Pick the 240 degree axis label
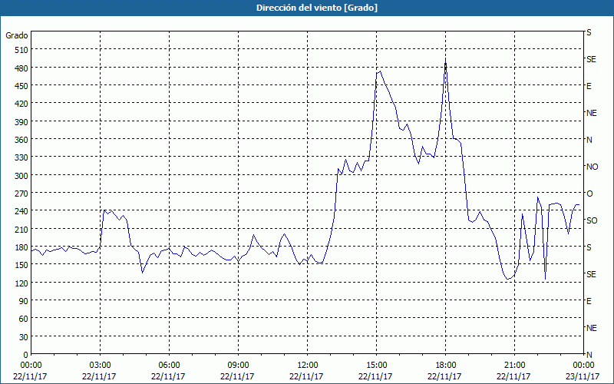This screenshot has height=384, width=614. click(21, 211)
